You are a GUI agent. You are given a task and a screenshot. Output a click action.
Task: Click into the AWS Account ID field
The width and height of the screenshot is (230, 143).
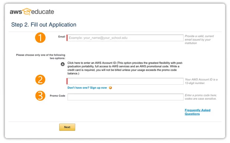point(125,81)
